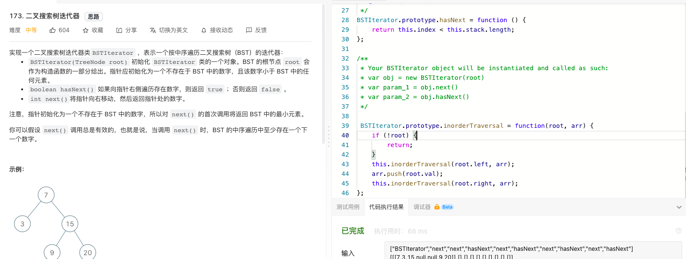Open the 反馈 feedback link
Viewport: 686px width, 259px height.
tap(261, 30)
